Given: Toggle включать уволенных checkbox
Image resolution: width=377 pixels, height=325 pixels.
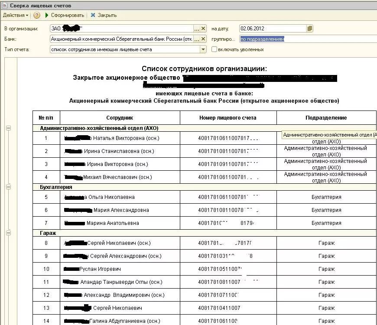Looking at the screenshot, I should point(214,49).
